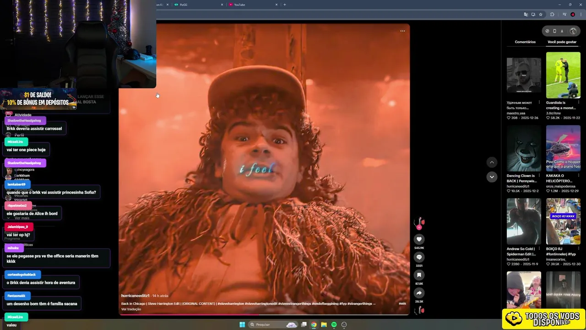The image size is (586, 330).
Task: Open File Explorer from taskbar
Action: click(324, 324)
